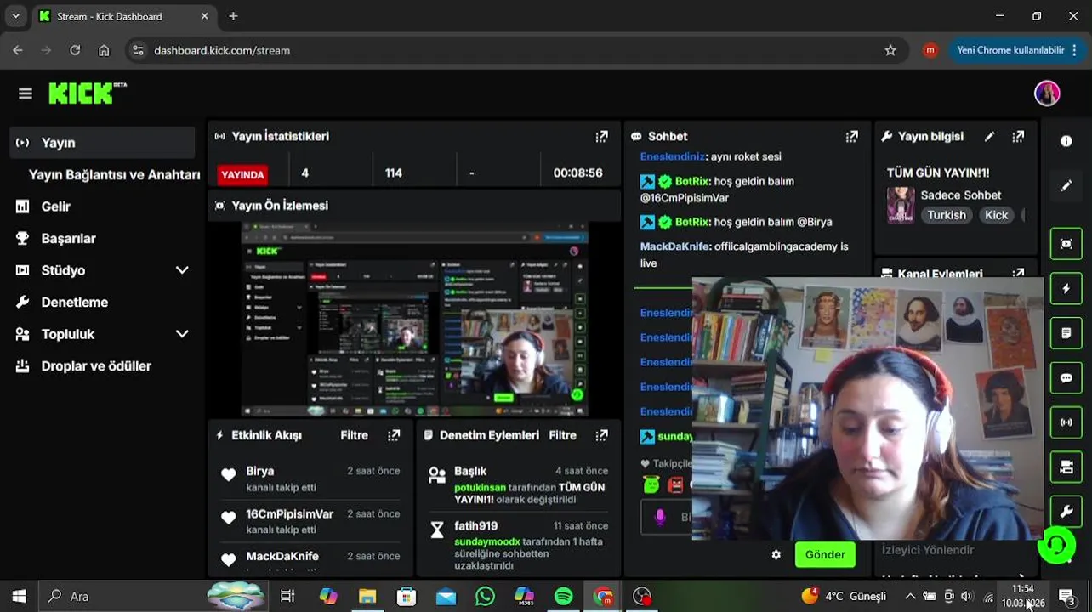Open Yayın Bağlantısı ve Anahtarı
1092x612 pixels.
(114, 174)
